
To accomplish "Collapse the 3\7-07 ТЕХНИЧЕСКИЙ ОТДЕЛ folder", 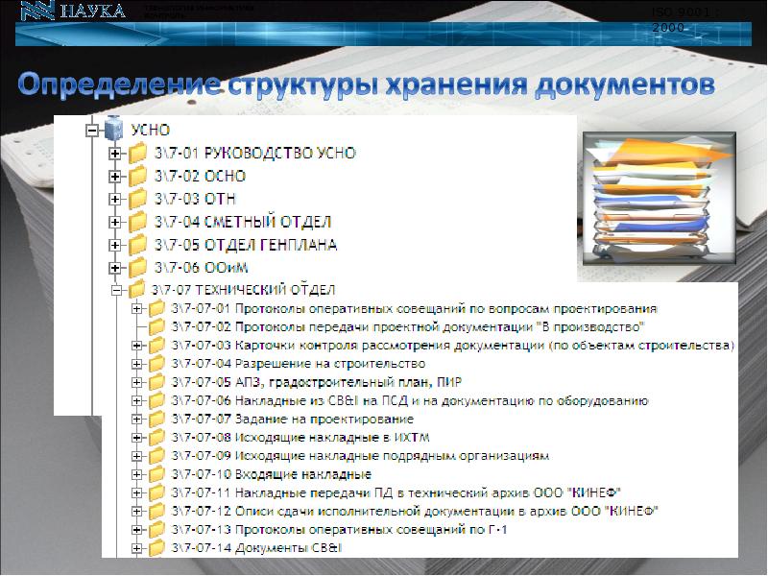I will (116, 291).
